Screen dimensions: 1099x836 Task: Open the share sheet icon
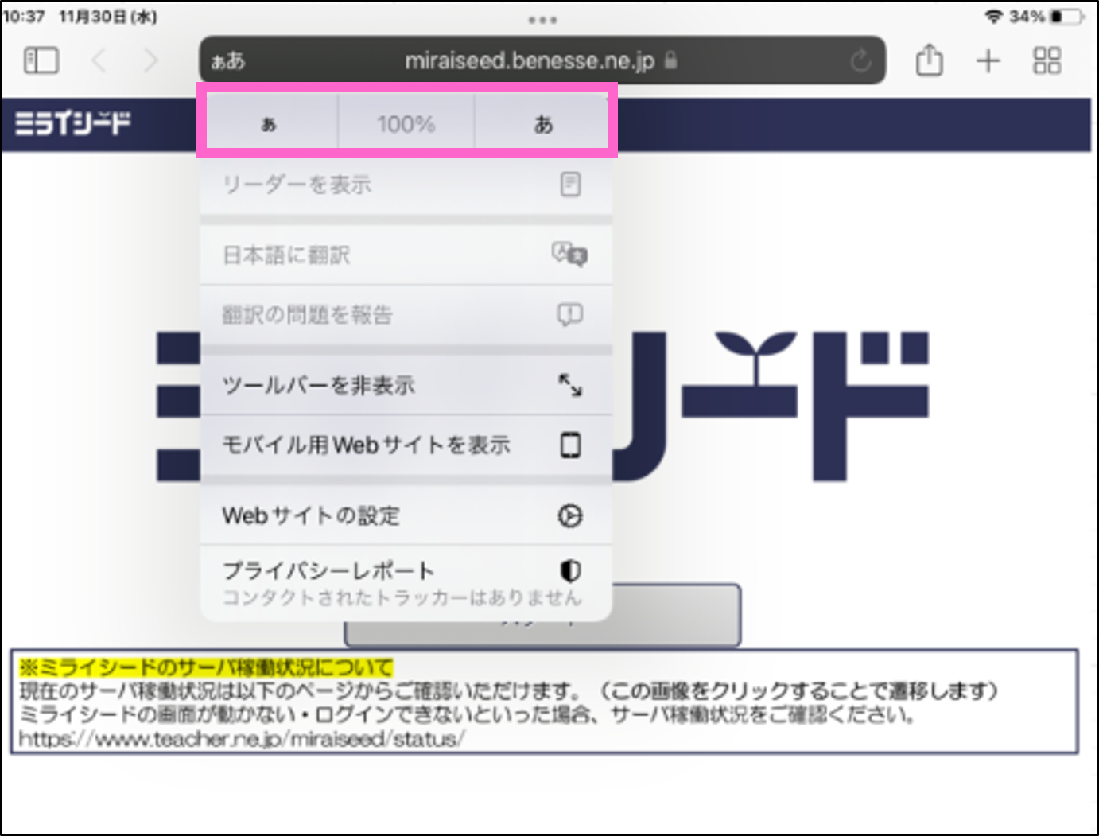tap(929, 60)
